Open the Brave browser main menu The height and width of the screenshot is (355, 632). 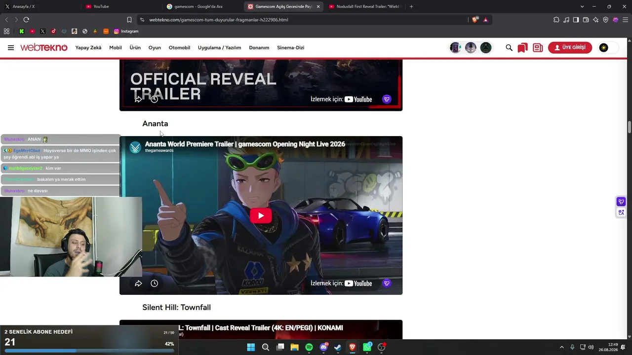click(626, 20)
